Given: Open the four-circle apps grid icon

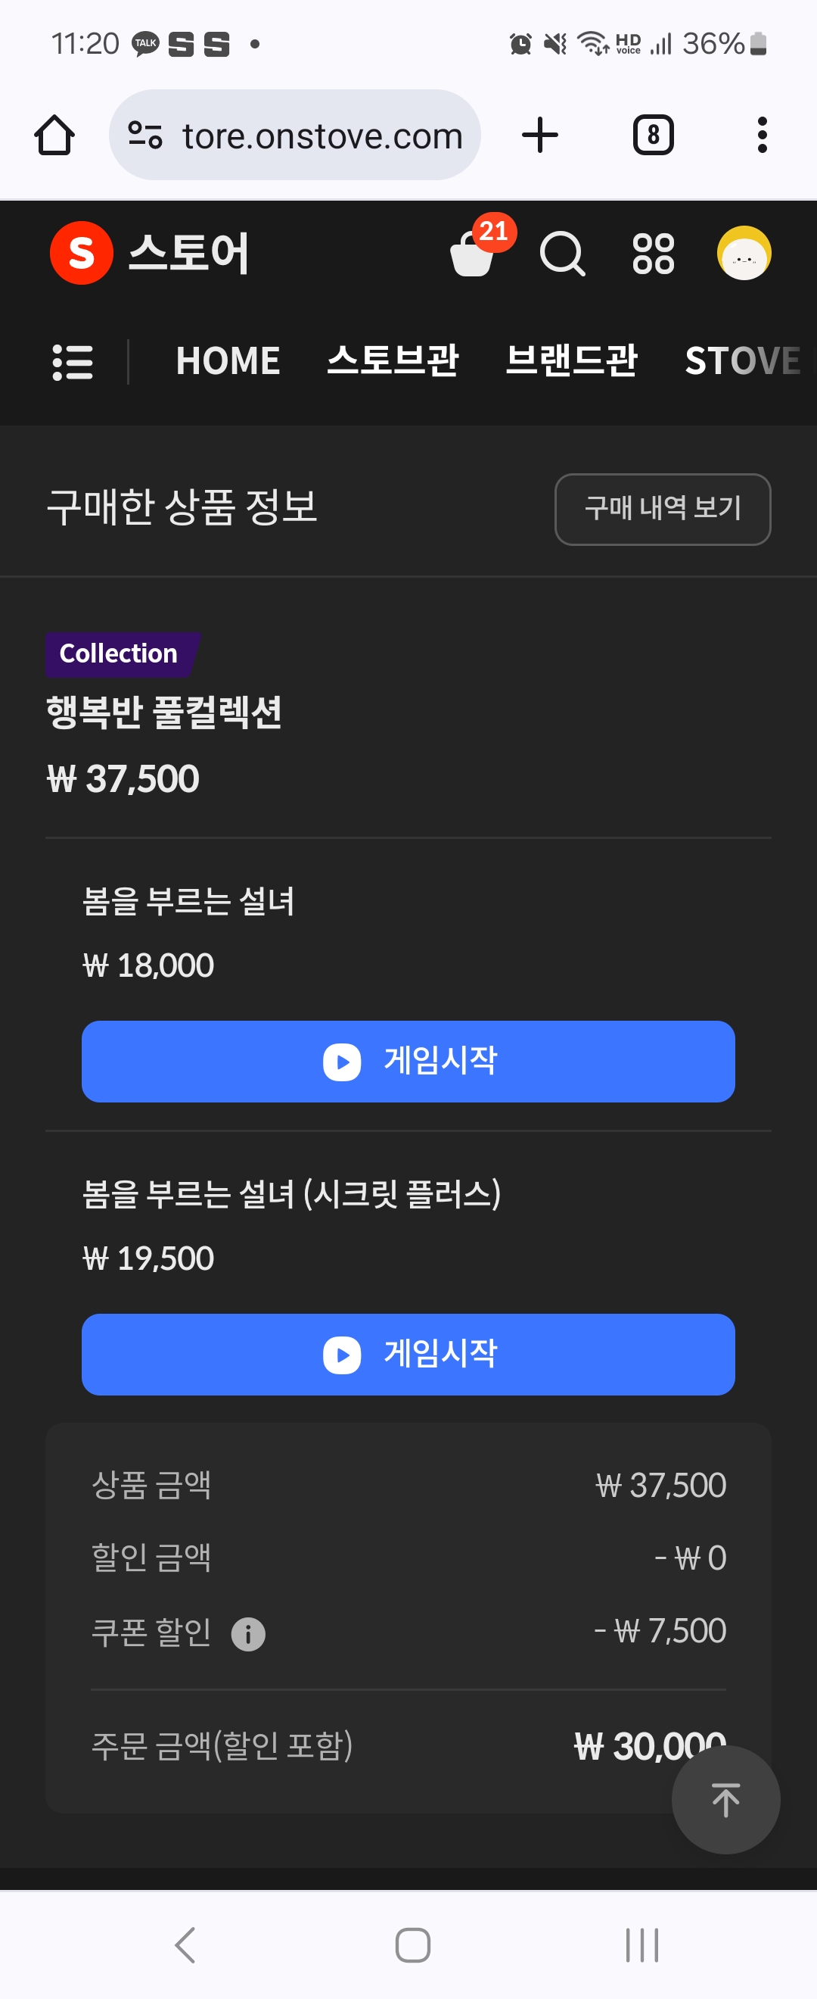Looking at the screenshot, I should (654, 254).
